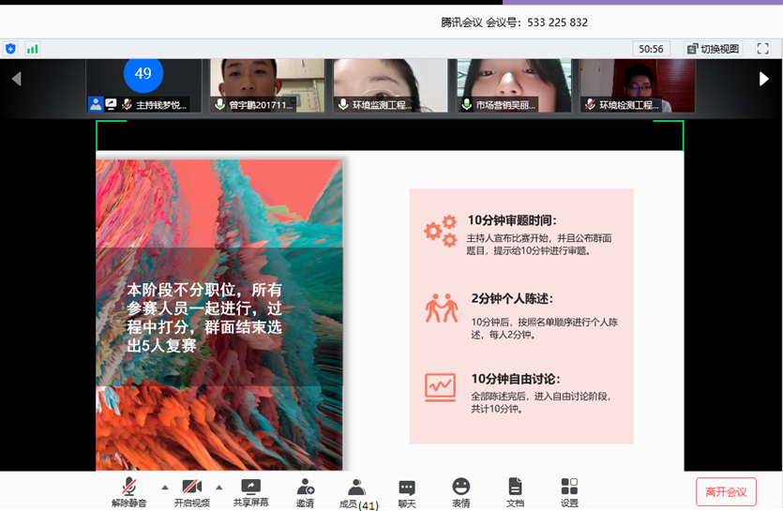Expand video options arrow beside 开启视频

(219, 488)
